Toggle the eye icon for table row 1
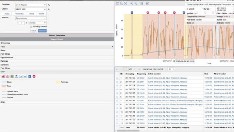Image resolution: width=234 pixels, height=132 pixels. [x=117, y=78]
